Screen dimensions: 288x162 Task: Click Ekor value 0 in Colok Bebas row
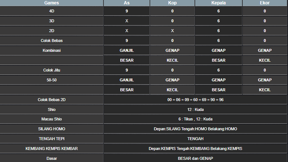(x=265, y=40)
